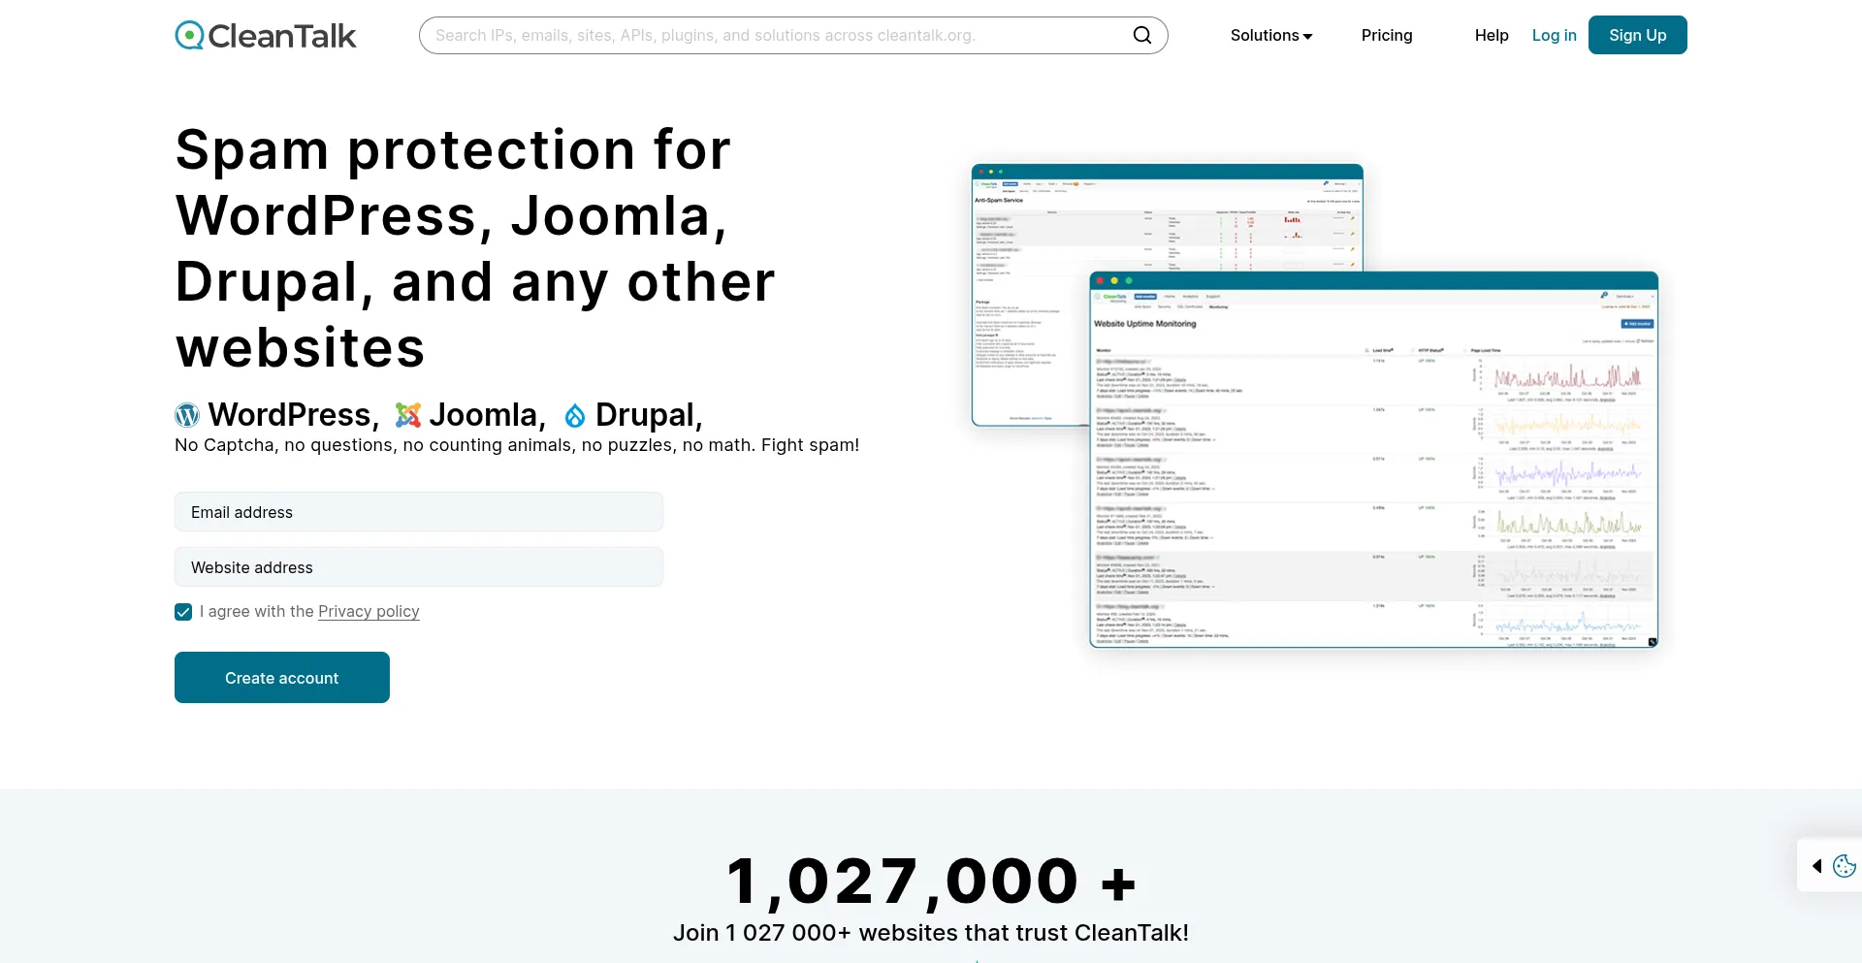Expand the cookie panel arrow
This screenshot has width=1862, height=963.
click(x=1816, y=866)
